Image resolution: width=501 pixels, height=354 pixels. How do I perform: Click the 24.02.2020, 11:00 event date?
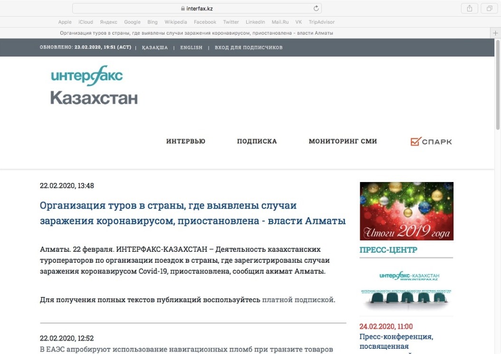pos(386,326)
